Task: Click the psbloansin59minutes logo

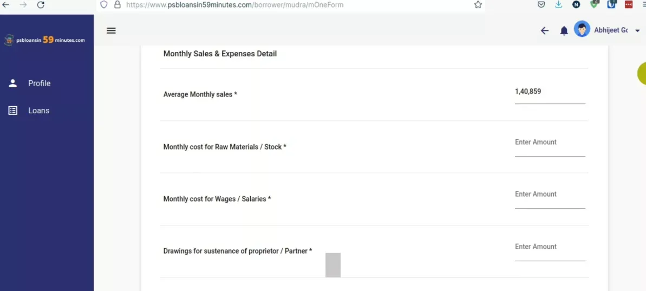Action: pyautogui.click(x=45, y=40)
